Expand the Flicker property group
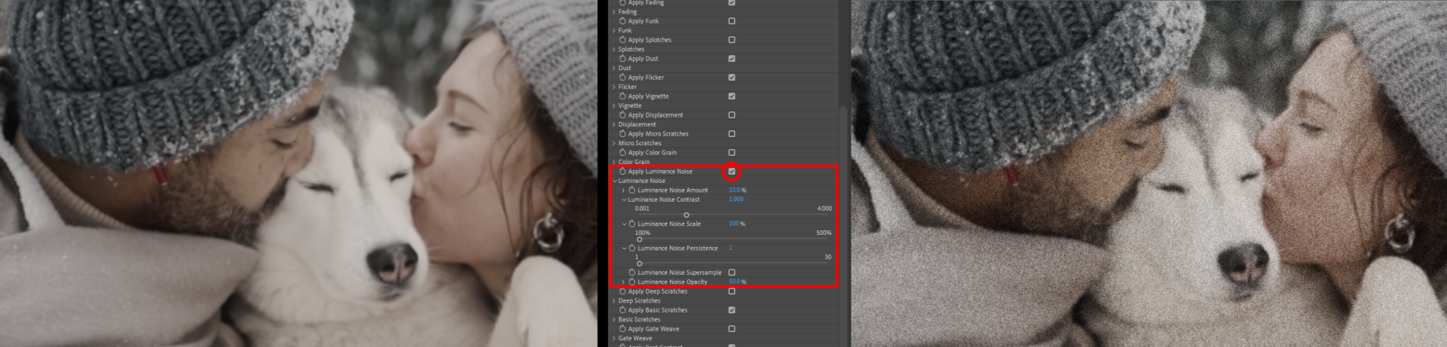The width and height of the screenshot is (1447, 347). (x=614, y=87)
